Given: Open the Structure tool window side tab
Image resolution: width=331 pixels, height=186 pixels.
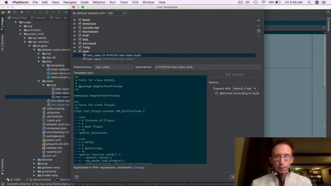Looking at the screenshot, I should [x=2, y=43].
